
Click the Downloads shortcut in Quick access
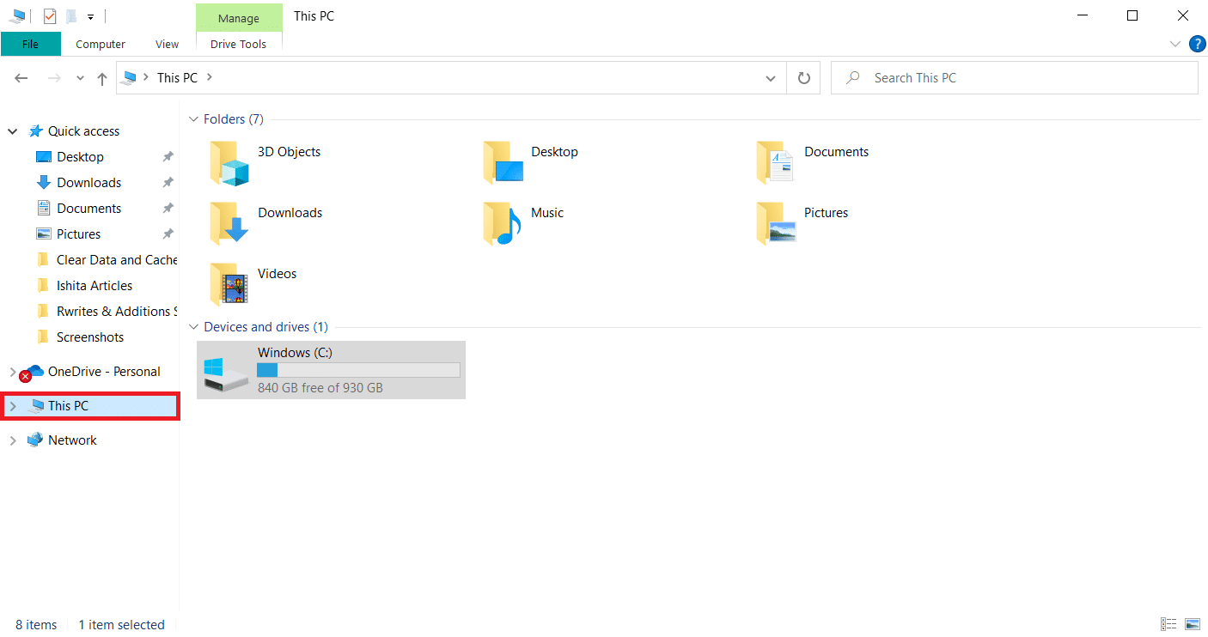(x=88, y=182)
